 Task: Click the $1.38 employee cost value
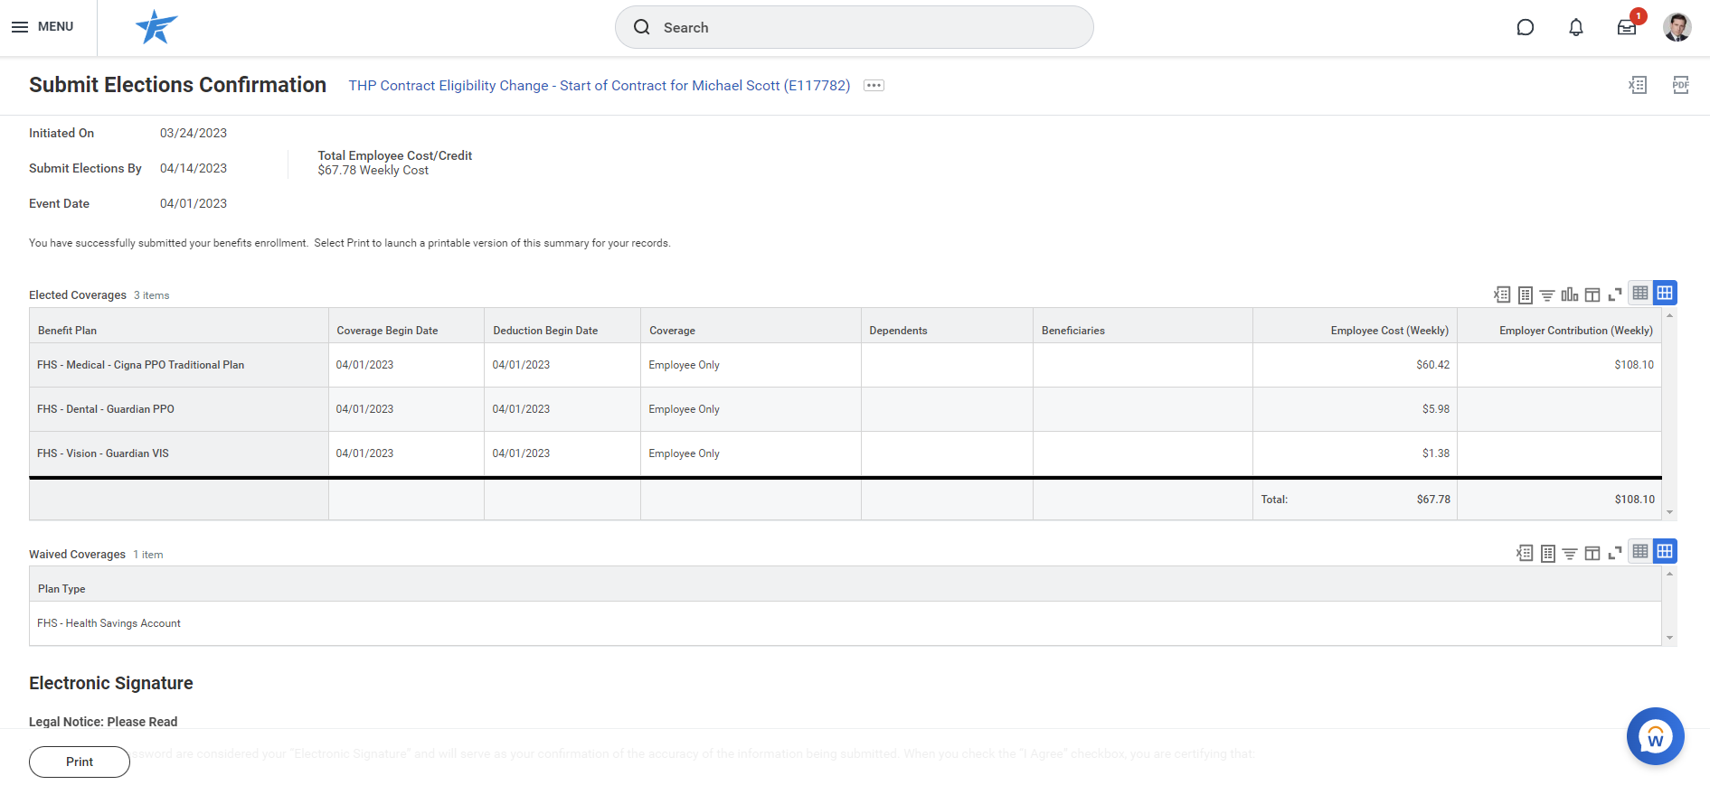tap(1435, 453)
